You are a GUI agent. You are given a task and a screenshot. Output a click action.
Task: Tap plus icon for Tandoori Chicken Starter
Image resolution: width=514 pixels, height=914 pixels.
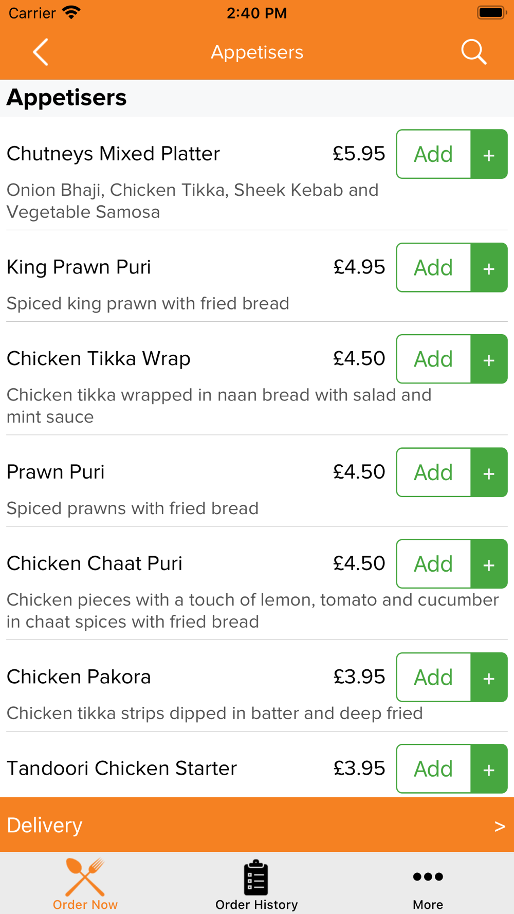tap(489, 769)
